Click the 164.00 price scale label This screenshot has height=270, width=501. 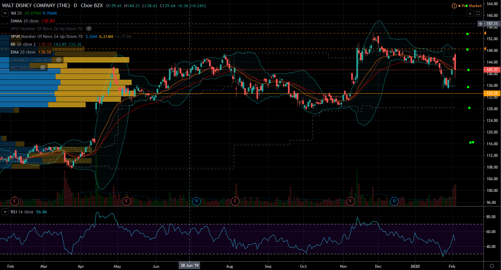click(492, 4)
